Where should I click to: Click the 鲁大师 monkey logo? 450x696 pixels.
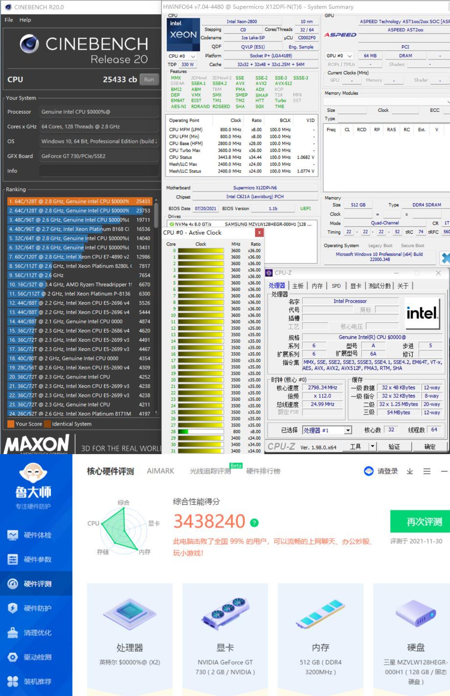pyautogui.click(x=33, y=472)
